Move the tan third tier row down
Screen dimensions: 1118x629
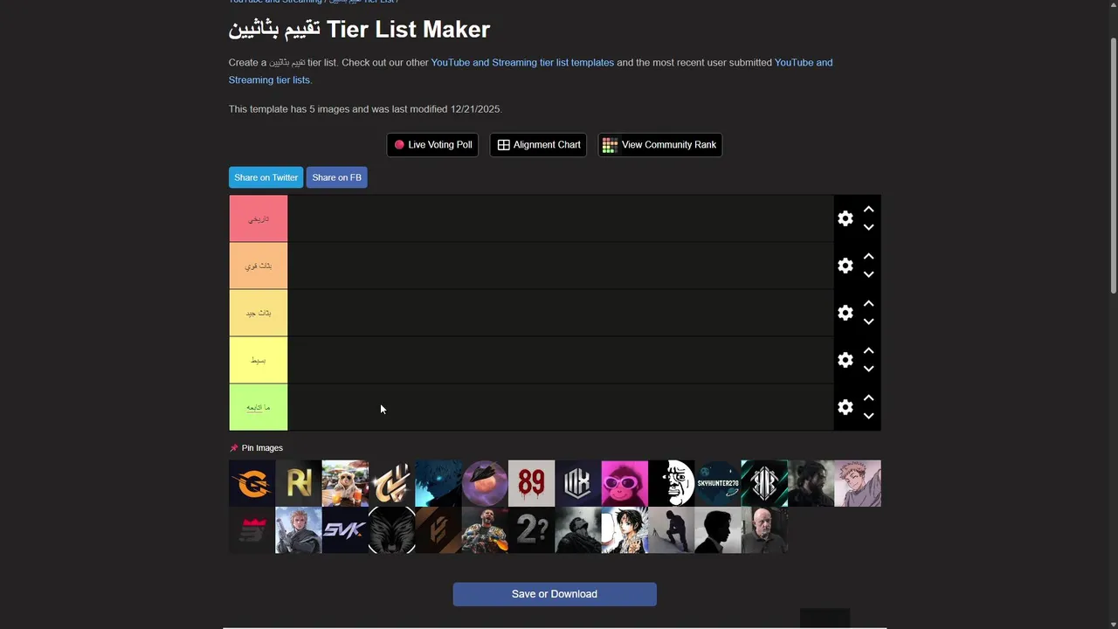(868, 321)
